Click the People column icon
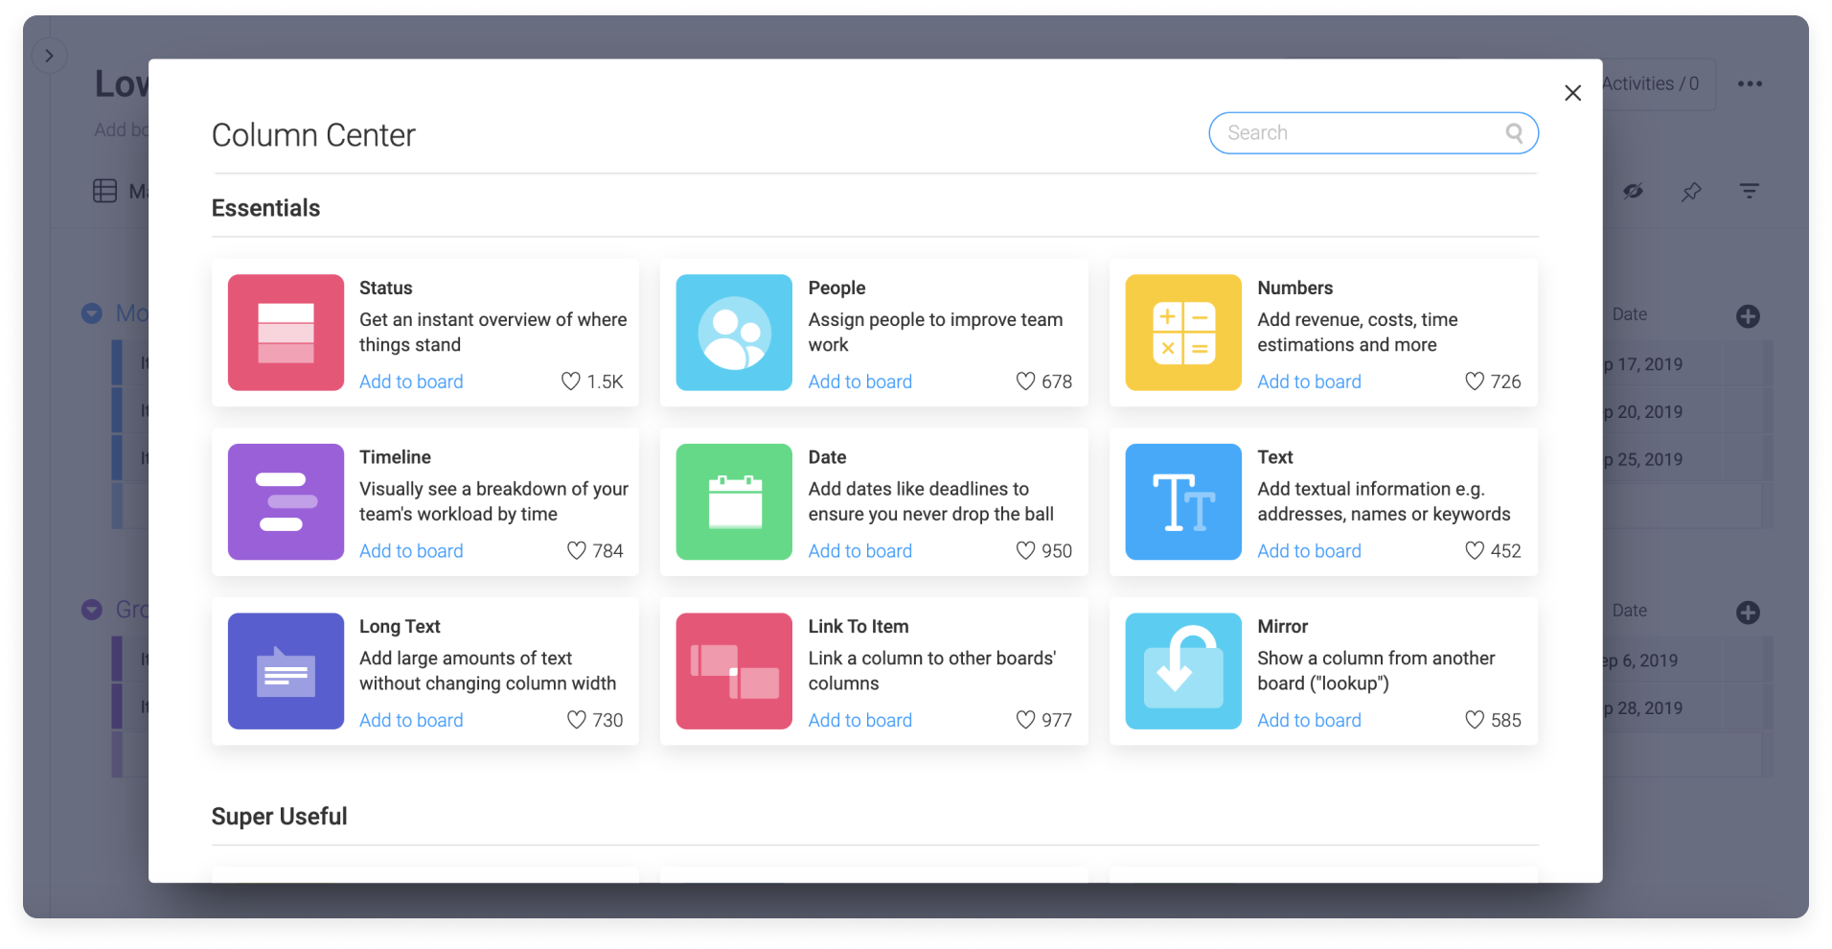This screenshot has width=1832, height=949. tap(734, 333)
